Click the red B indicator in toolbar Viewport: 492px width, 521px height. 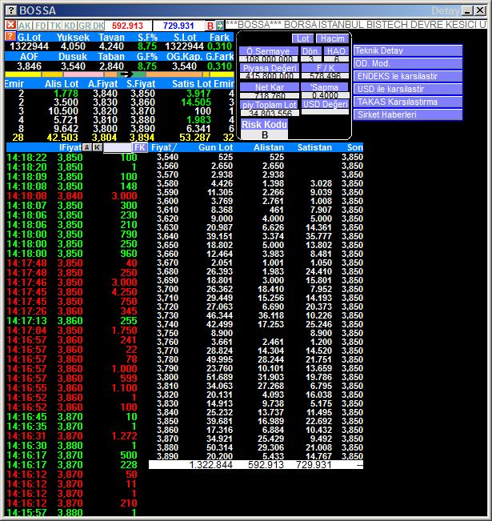coord(210,26)
